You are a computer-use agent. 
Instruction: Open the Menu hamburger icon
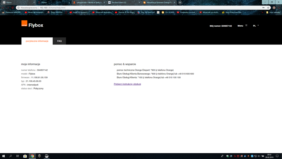[x=246, y=25]
